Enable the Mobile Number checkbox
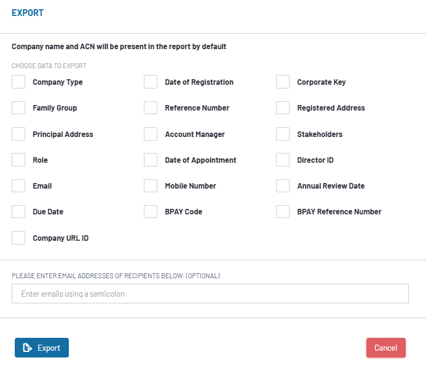Viewport: 426px width, 371px height. (151, 185)
